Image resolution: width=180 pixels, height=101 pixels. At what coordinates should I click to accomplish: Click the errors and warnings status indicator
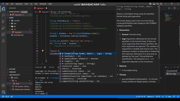tap(5, 97)
